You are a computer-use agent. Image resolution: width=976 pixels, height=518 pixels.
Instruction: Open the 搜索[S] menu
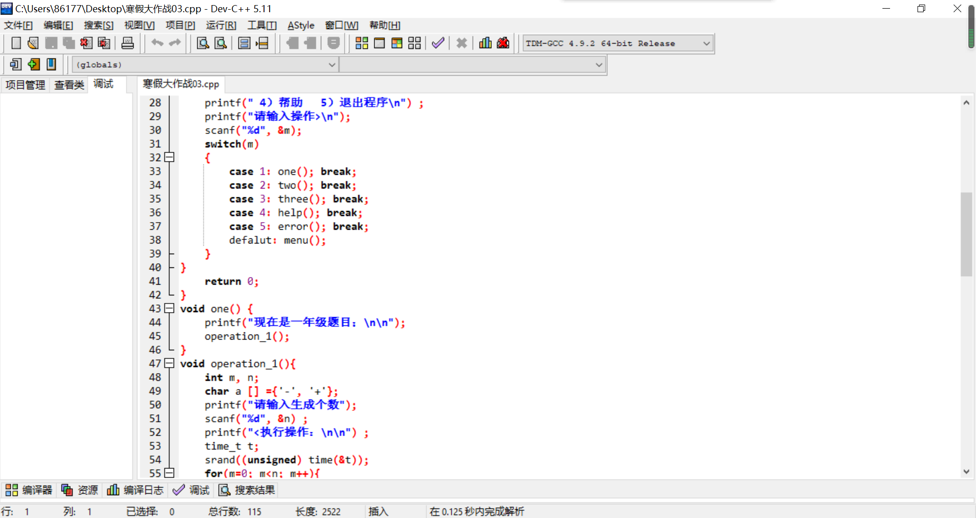[99, 25]
